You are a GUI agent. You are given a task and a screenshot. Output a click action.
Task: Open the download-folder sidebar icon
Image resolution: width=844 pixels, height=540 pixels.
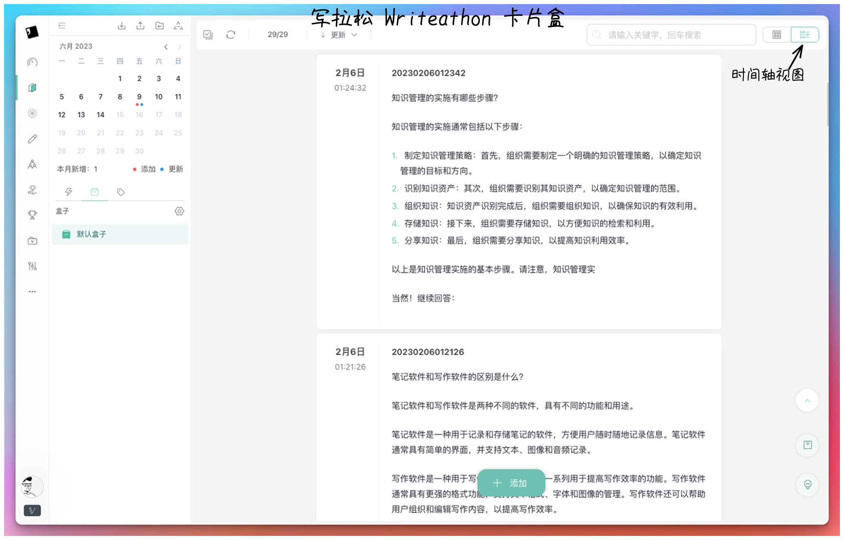pos(32,241)
